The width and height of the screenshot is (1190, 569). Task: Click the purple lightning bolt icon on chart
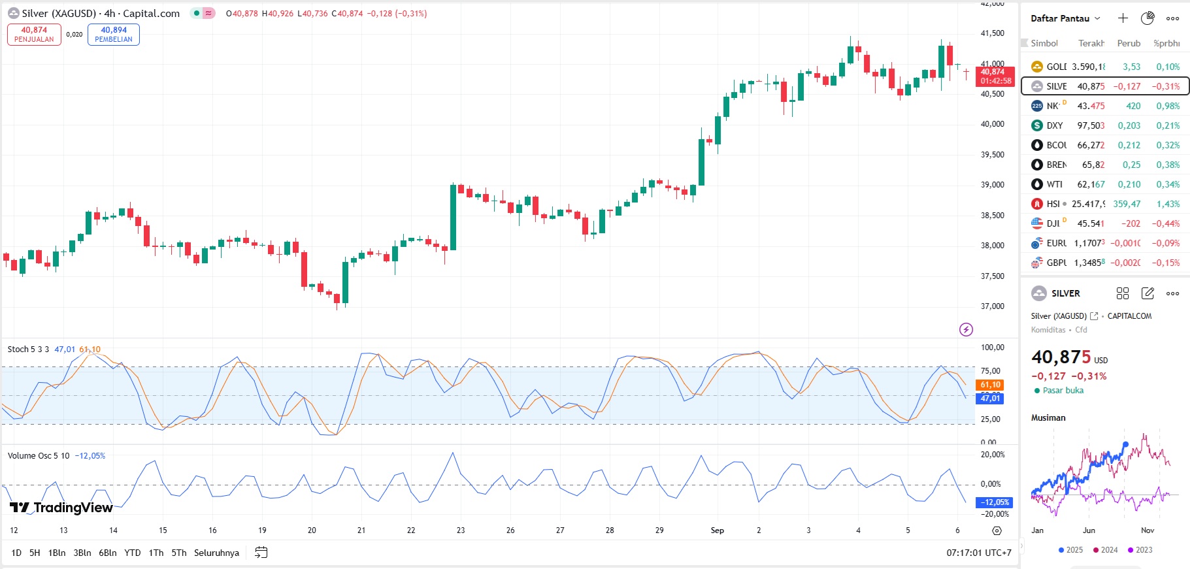966,329
